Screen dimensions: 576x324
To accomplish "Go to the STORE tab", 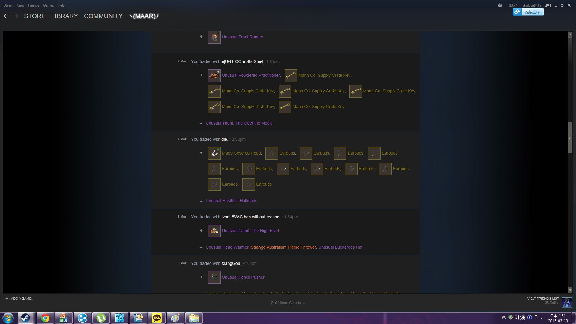I will point(34,16).
